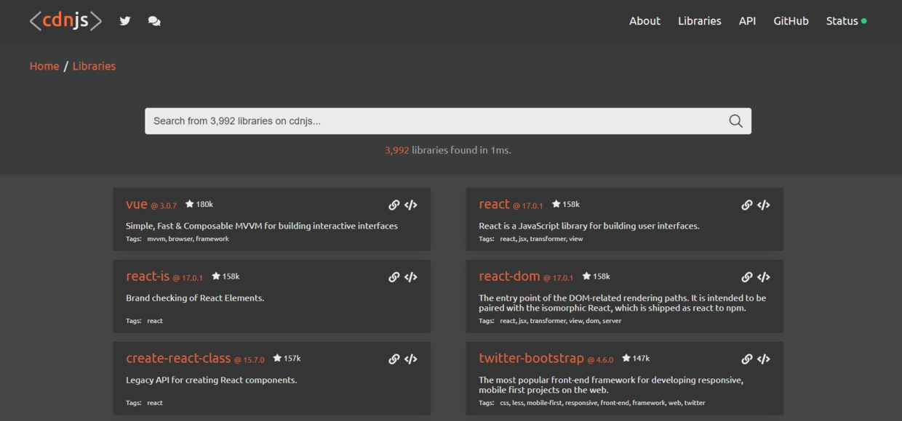
Task: Click the green status indicator dot
Action: [864, 21]
